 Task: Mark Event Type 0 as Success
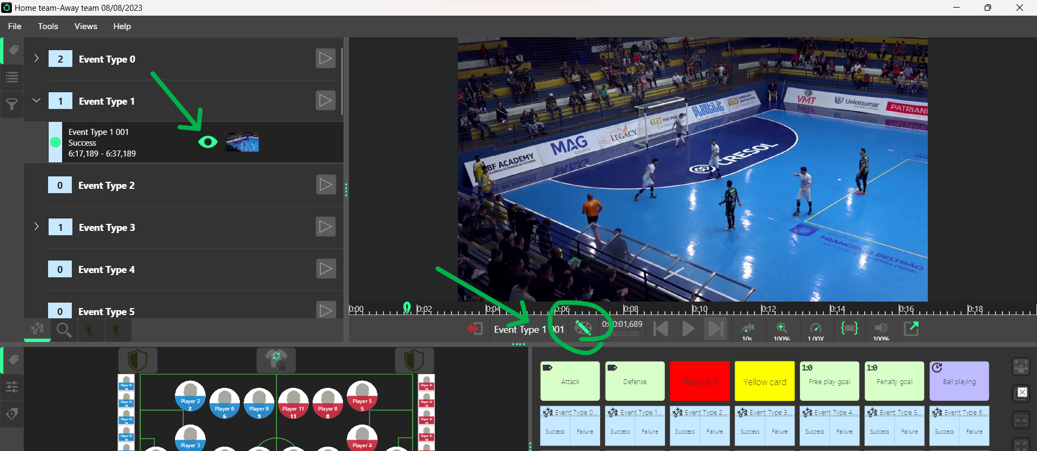coord(555,432)
